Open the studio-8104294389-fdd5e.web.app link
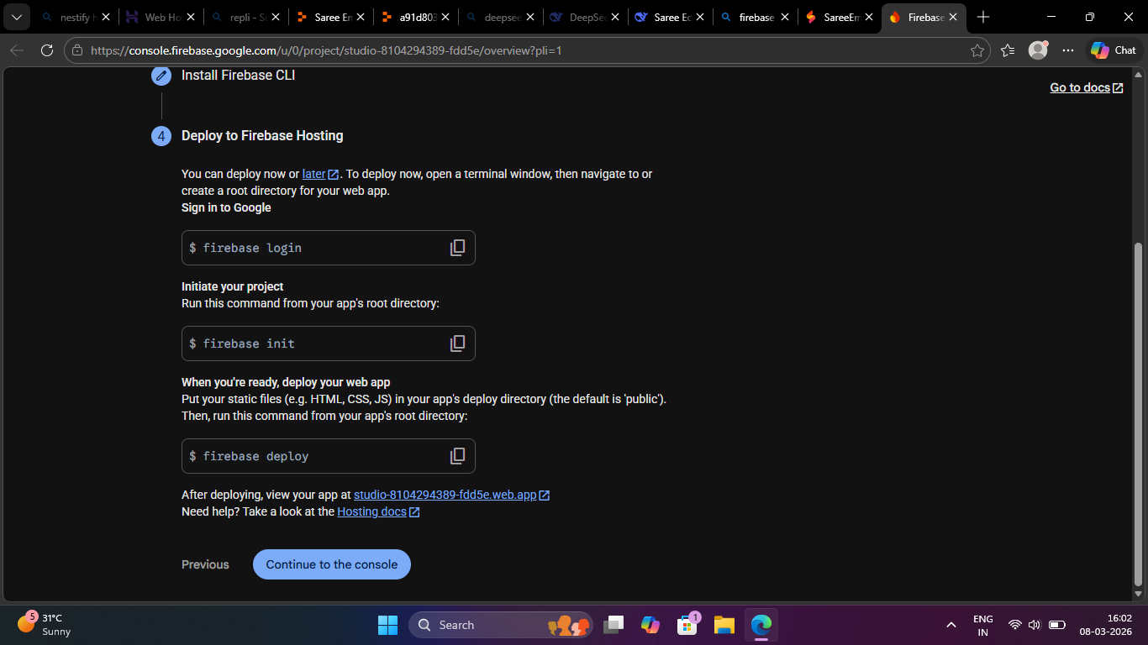 [445, 495]
